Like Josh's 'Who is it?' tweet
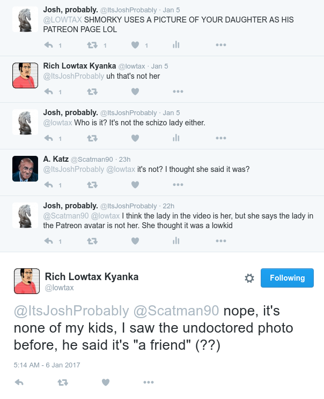Screen dimensions: 324x399 135,138
